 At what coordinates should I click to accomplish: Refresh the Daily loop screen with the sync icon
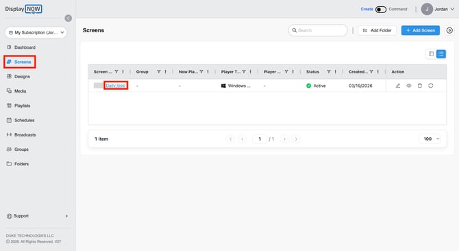click(x=431, y=86)
